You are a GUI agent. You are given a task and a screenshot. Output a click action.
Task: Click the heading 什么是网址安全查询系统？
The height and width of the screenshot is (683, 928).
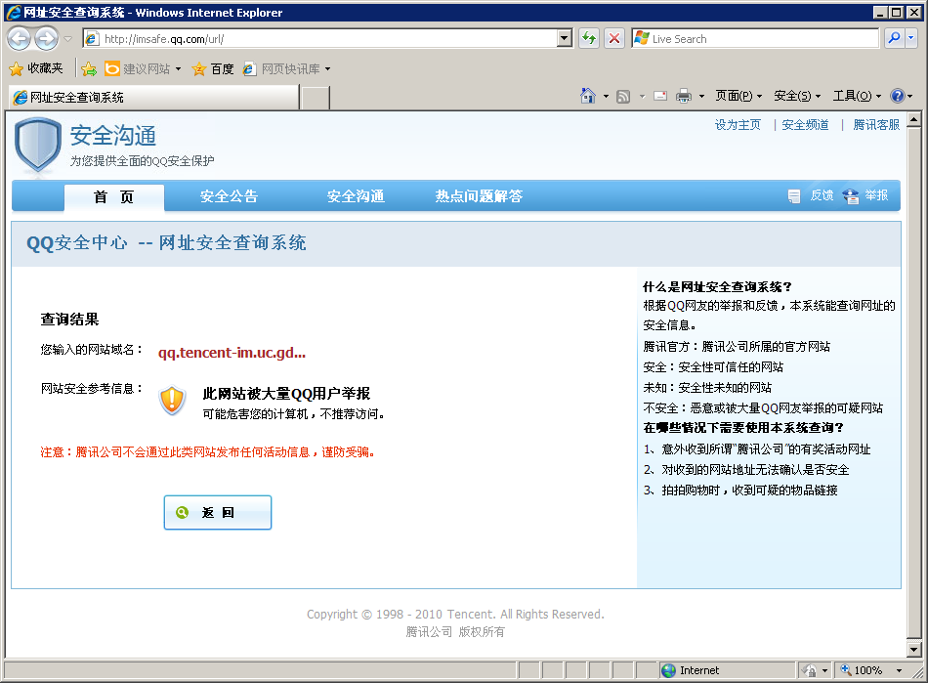717,287
